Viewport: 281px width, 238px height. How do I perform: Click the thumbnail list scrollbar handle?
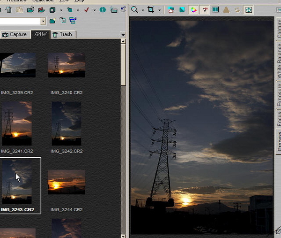123,65
